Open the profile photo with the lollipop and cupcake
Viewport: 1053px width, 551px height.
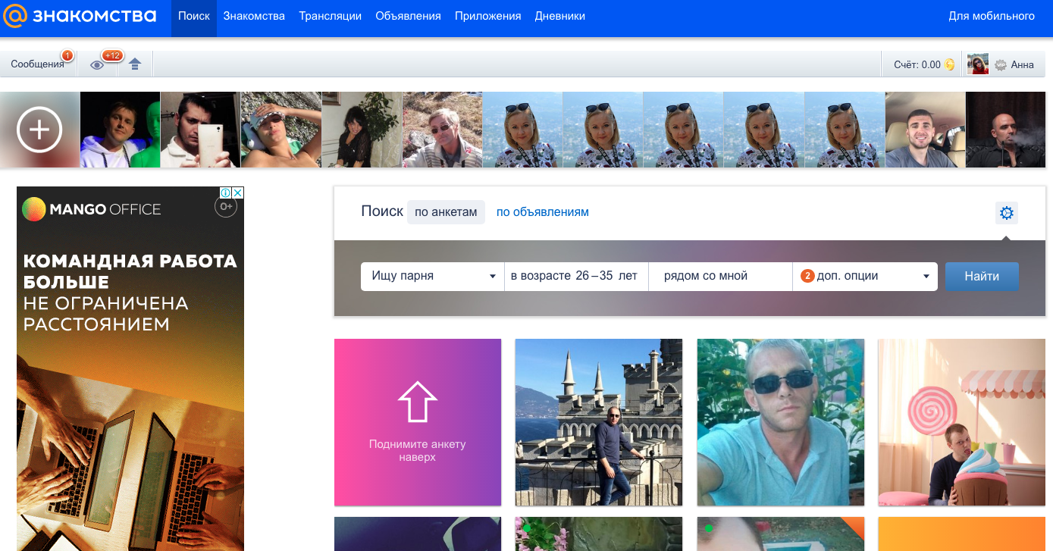[962, 422]
